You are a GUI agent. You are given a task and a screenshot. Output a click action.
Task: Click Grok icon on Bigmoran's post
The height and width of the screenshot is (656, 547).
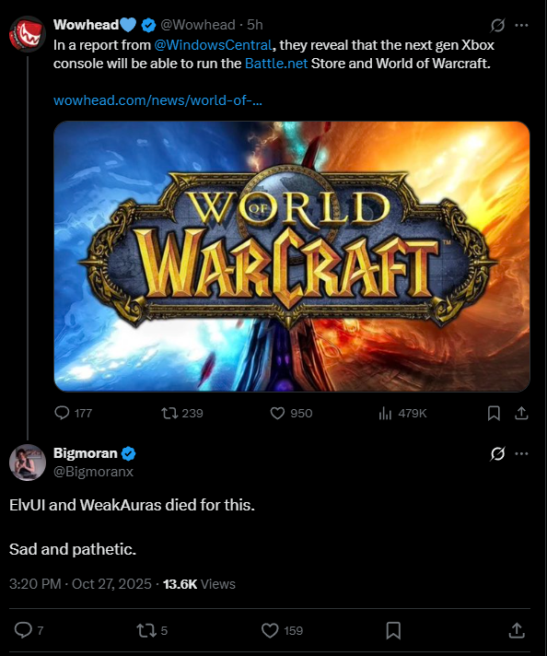497,454
